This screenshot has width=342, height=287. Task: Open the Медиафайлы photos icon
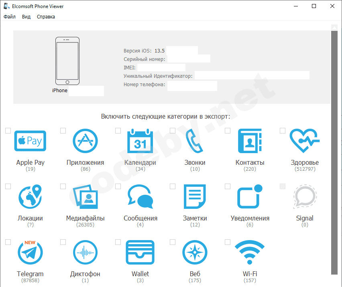point(85,196)
